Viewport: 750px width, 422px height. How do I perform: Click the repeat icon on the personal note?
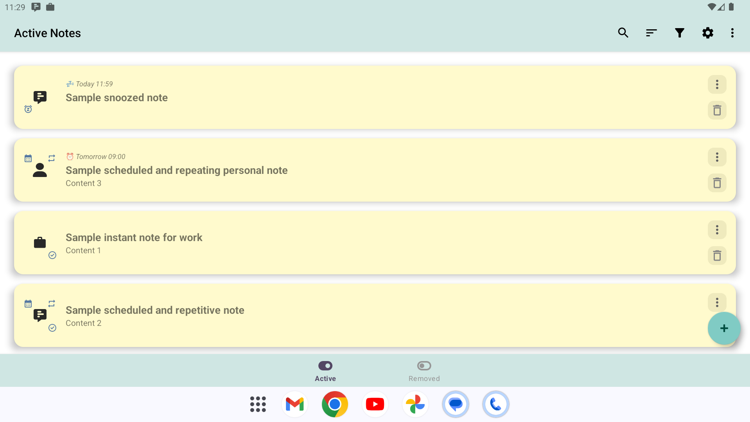[x=51, y=158]
